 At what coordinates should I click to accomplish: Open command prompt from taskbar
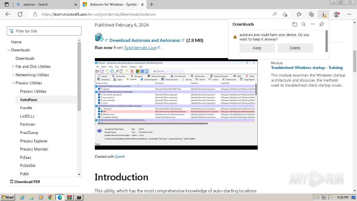tap(79, 197)
